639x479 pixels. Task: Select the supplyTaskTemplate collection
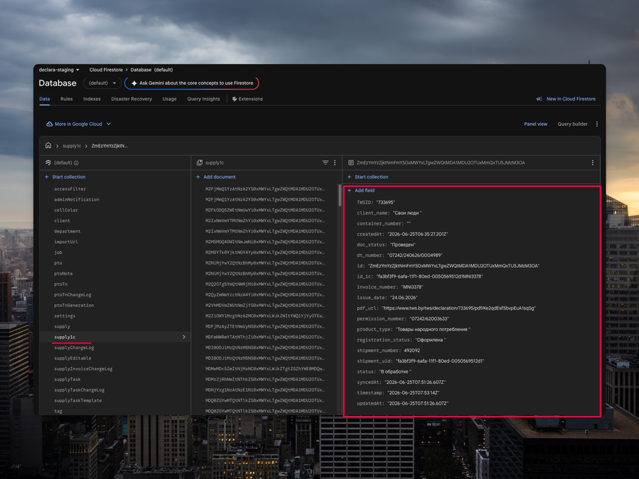[x=78, y=401]
